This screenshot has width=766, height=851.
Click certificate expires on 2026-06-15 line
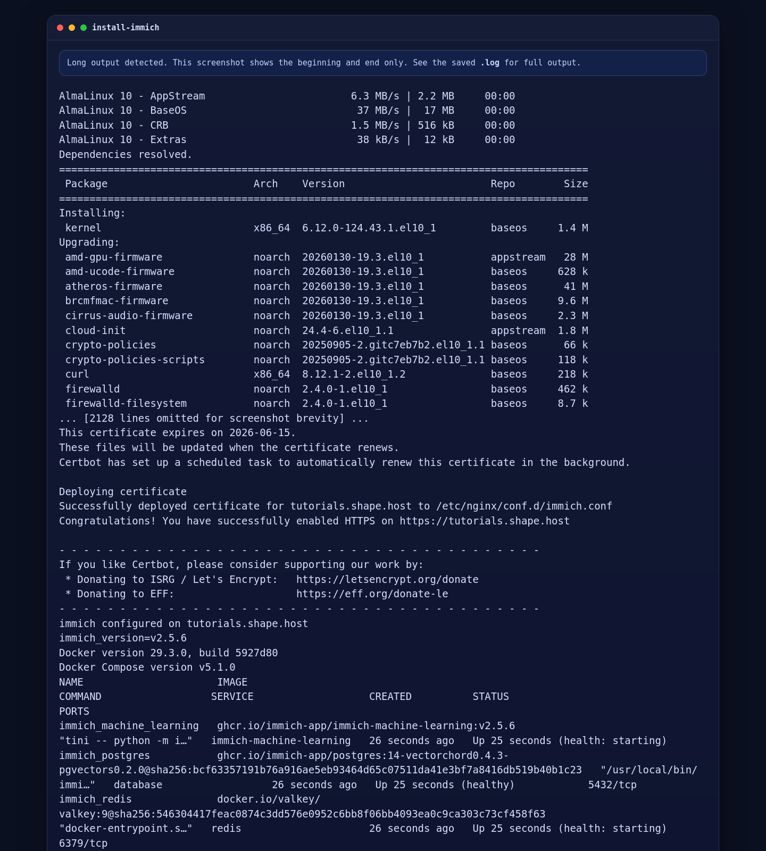[177, 433]
